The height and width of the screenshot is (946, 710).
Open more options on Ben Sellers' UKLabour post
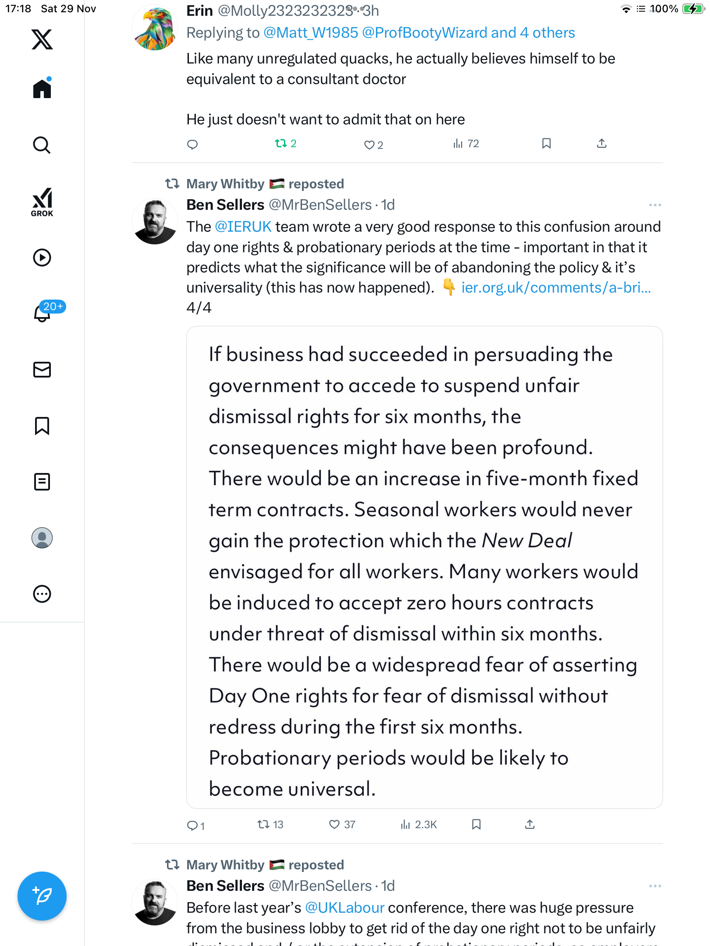pyautogui.click(x=655, y=886)
